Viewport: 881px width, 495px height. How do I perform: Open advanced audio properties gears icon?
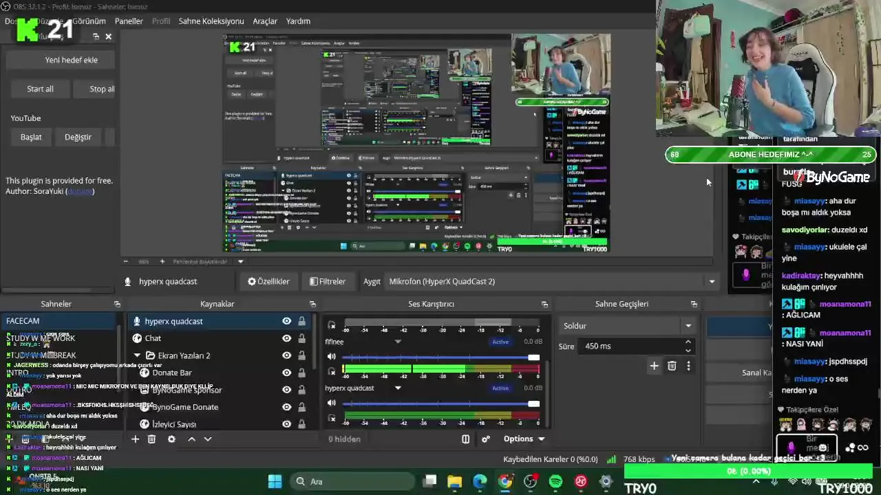(x=486, y=439)
